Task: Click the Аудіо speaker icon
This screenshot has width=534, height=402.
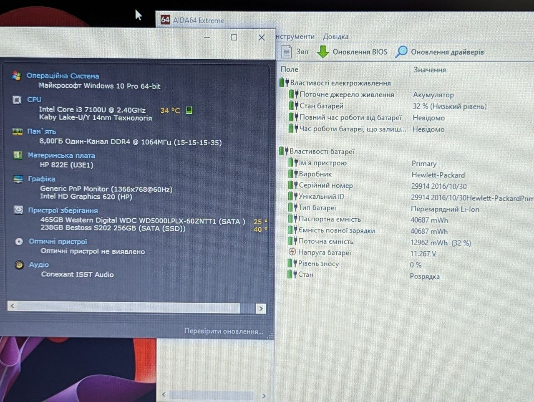Action: tap(19, 265)
